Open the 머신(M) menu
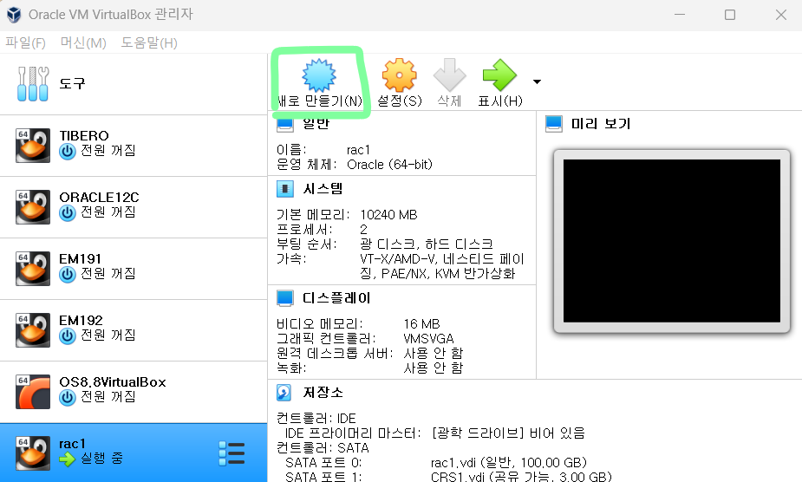Image resolution: width=802 pixels, height=482 pixels. pyautogui.click(x=83, y=42)
